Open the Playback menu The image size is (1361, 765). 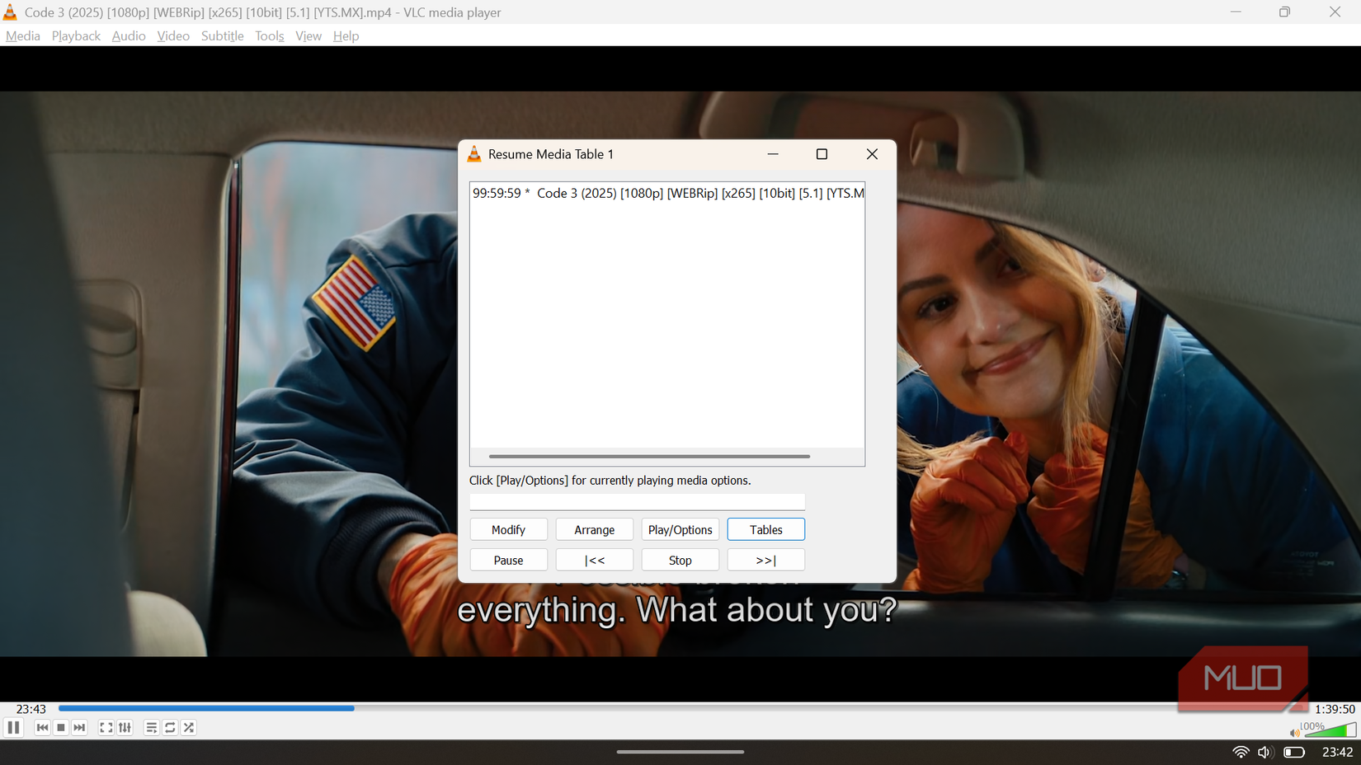[x=75, y=35]
